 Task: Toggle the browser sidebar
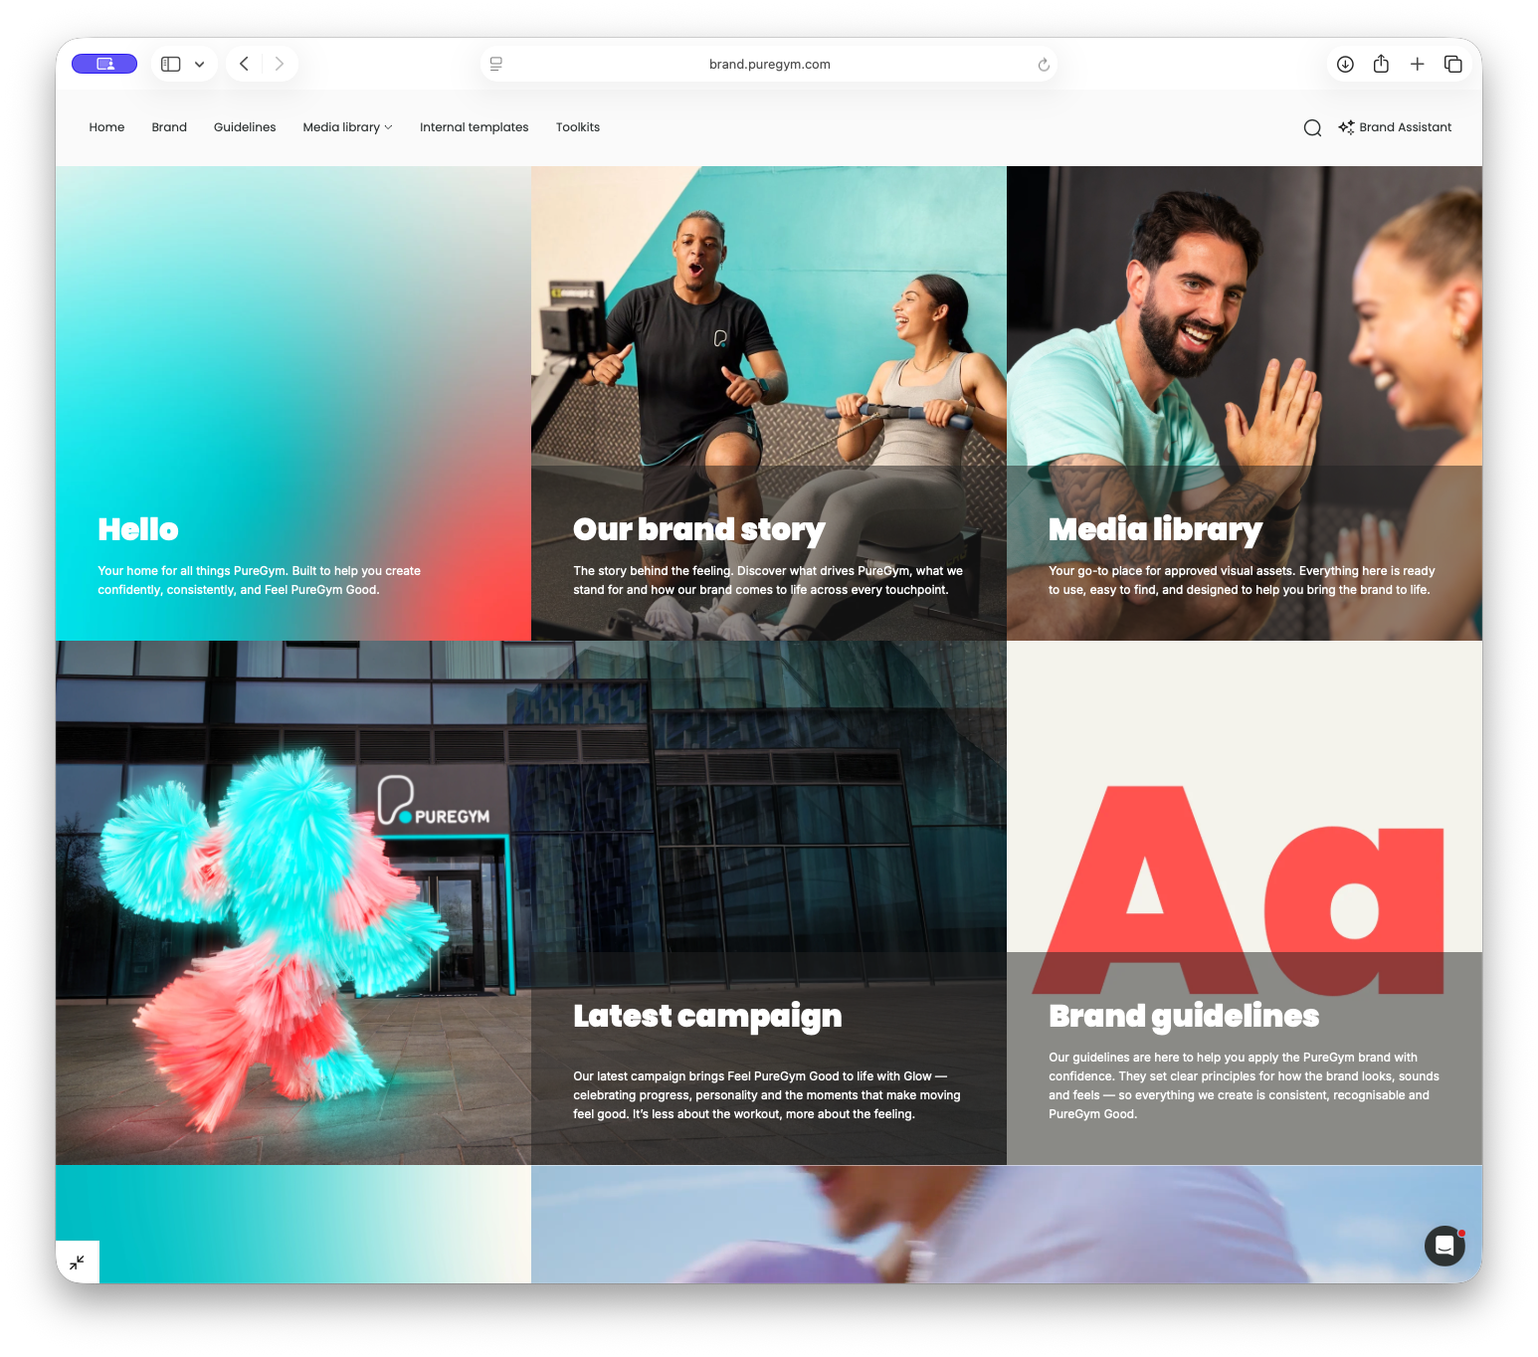[171, 65]
